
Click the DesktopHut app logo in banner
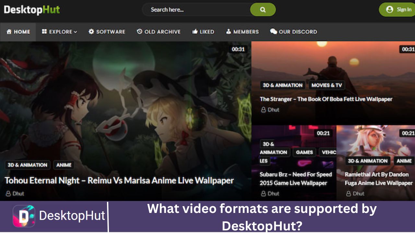coord(24,216)
